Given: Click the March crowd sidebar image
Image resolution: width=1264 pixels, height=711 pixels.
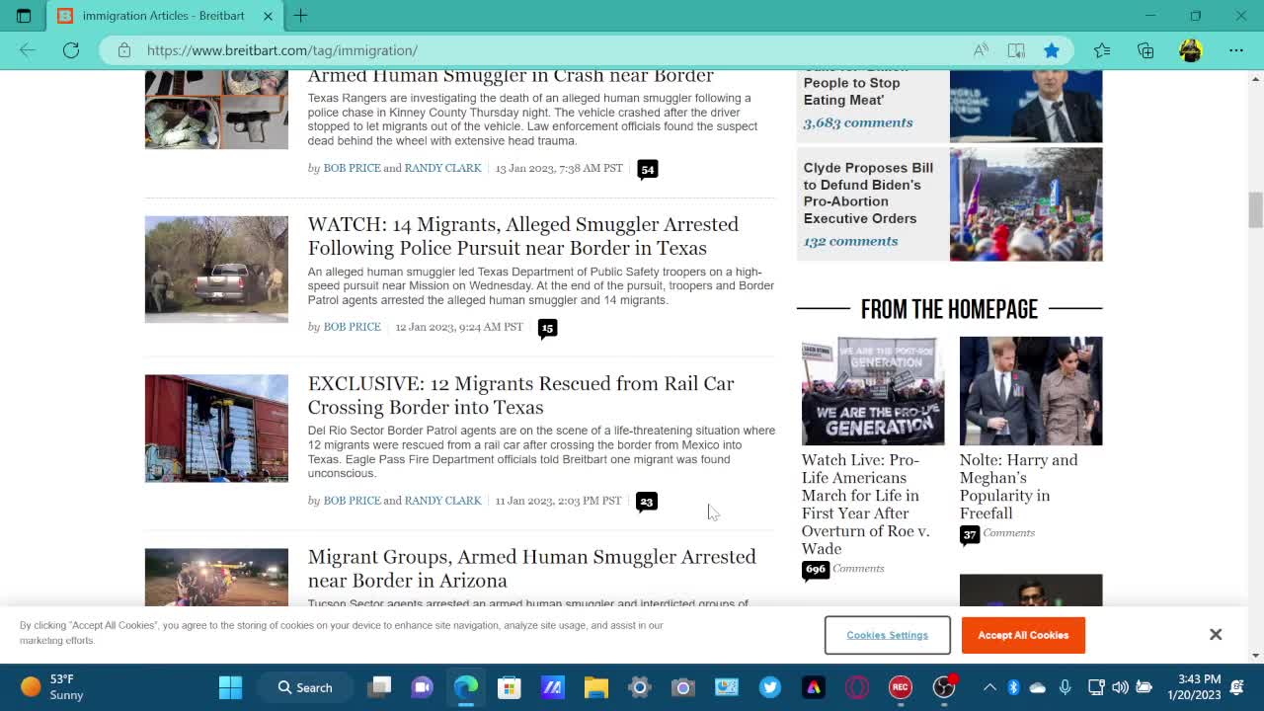Looking at the screenshot, I should (x=1026, y=204).
